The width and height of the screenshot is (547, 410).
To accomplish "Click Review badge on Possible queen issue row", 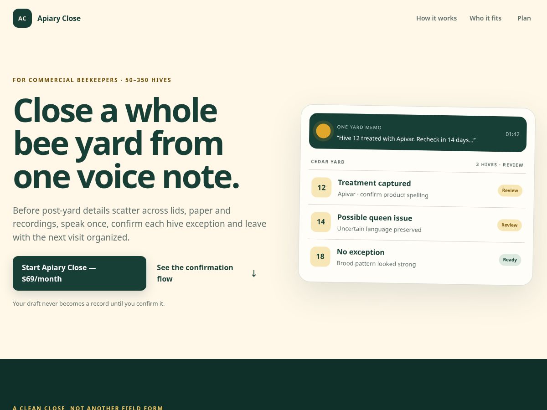I will point(509,225).
